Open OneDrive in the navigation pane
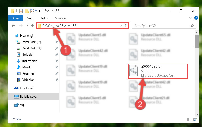202x127 pixels. pyautogui.click(x=27, y=88)
